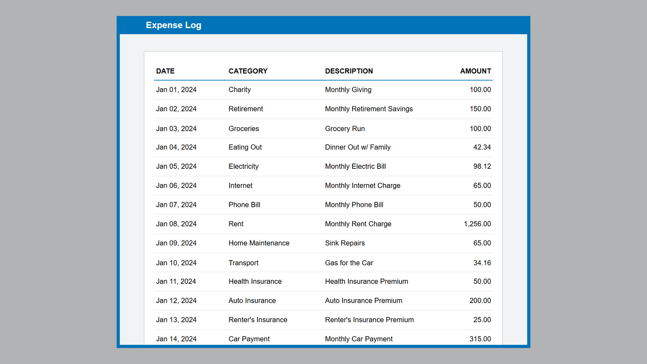
Task: Click Dinner Out w/ Family description
Action: [358, 147]
